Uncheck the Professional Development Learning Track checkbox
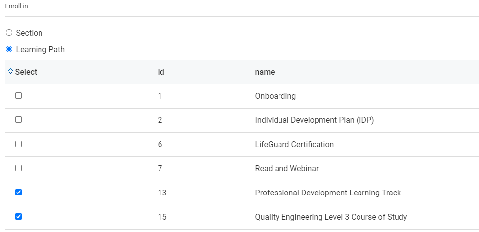The height and width of the screenshot is (232, 479). pyautogui.click(x=19, y=193)
